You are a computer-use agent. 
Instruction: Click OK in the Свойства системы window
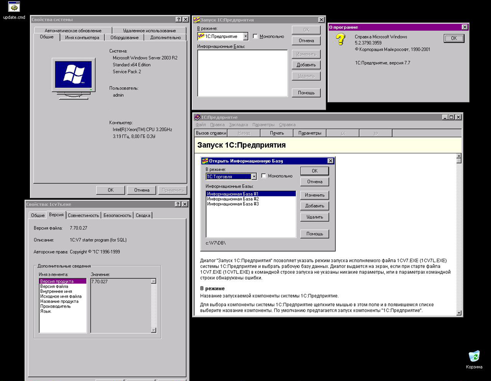[111, 190]
